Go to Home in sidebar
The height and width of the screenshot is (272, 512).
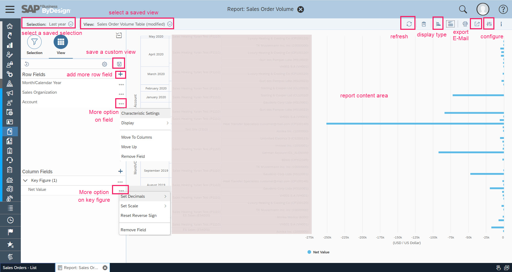(x=10, y=26)
